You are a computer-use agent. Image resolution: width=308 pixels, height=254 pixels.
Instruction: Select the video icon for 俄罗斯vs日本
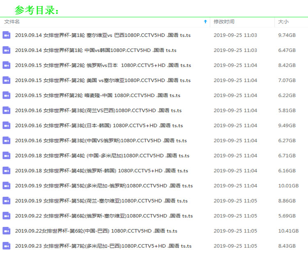pos(6,65)
